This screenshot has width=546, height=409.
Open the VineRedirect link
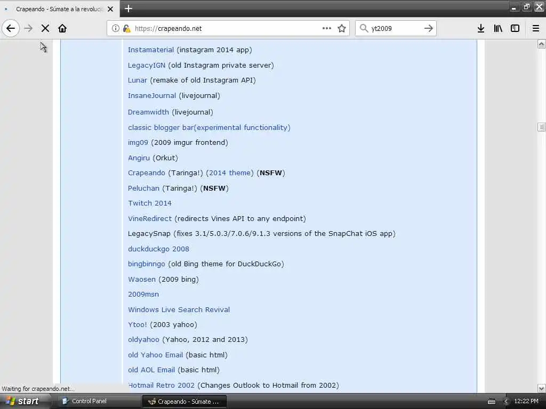pos(150,218)
